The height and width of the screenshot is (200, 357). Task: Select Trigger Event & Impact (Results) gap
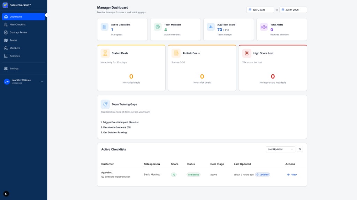tap(120, 122)
